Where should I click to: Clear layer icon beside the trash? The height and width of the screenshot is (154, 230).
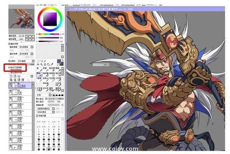point(19,80)
